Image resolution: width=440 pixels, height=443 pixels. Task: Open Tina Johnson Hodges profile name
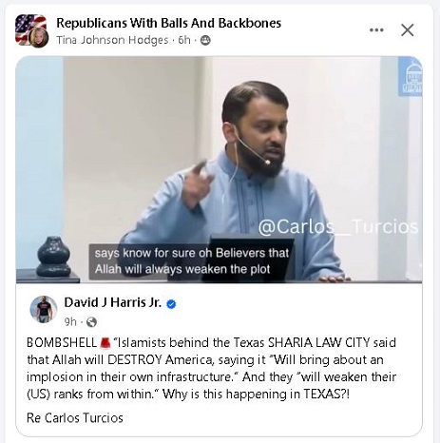(x=112, y=40)
